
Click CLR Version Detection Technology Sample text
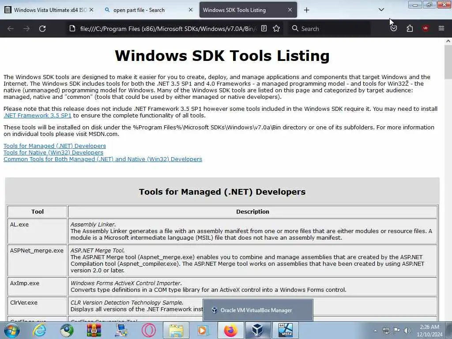(x=127, y=302)
